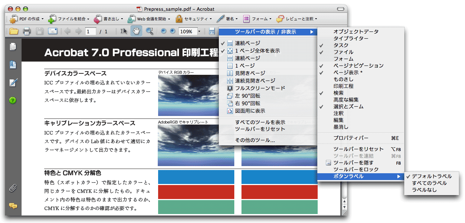Screen dimensions: 465x223
Task: Click the green question mark help icon
Action: 13,100
